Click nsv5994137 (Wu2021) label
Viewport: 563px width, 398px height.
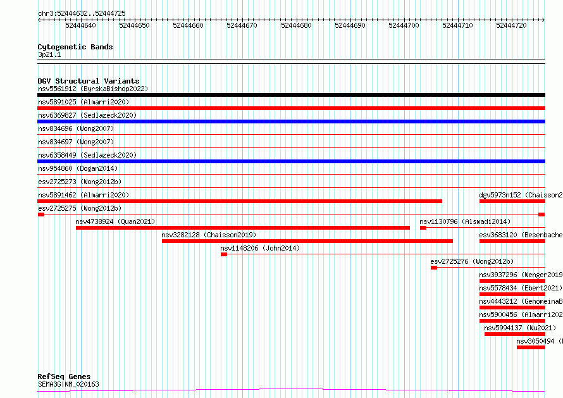click(520, 328)
